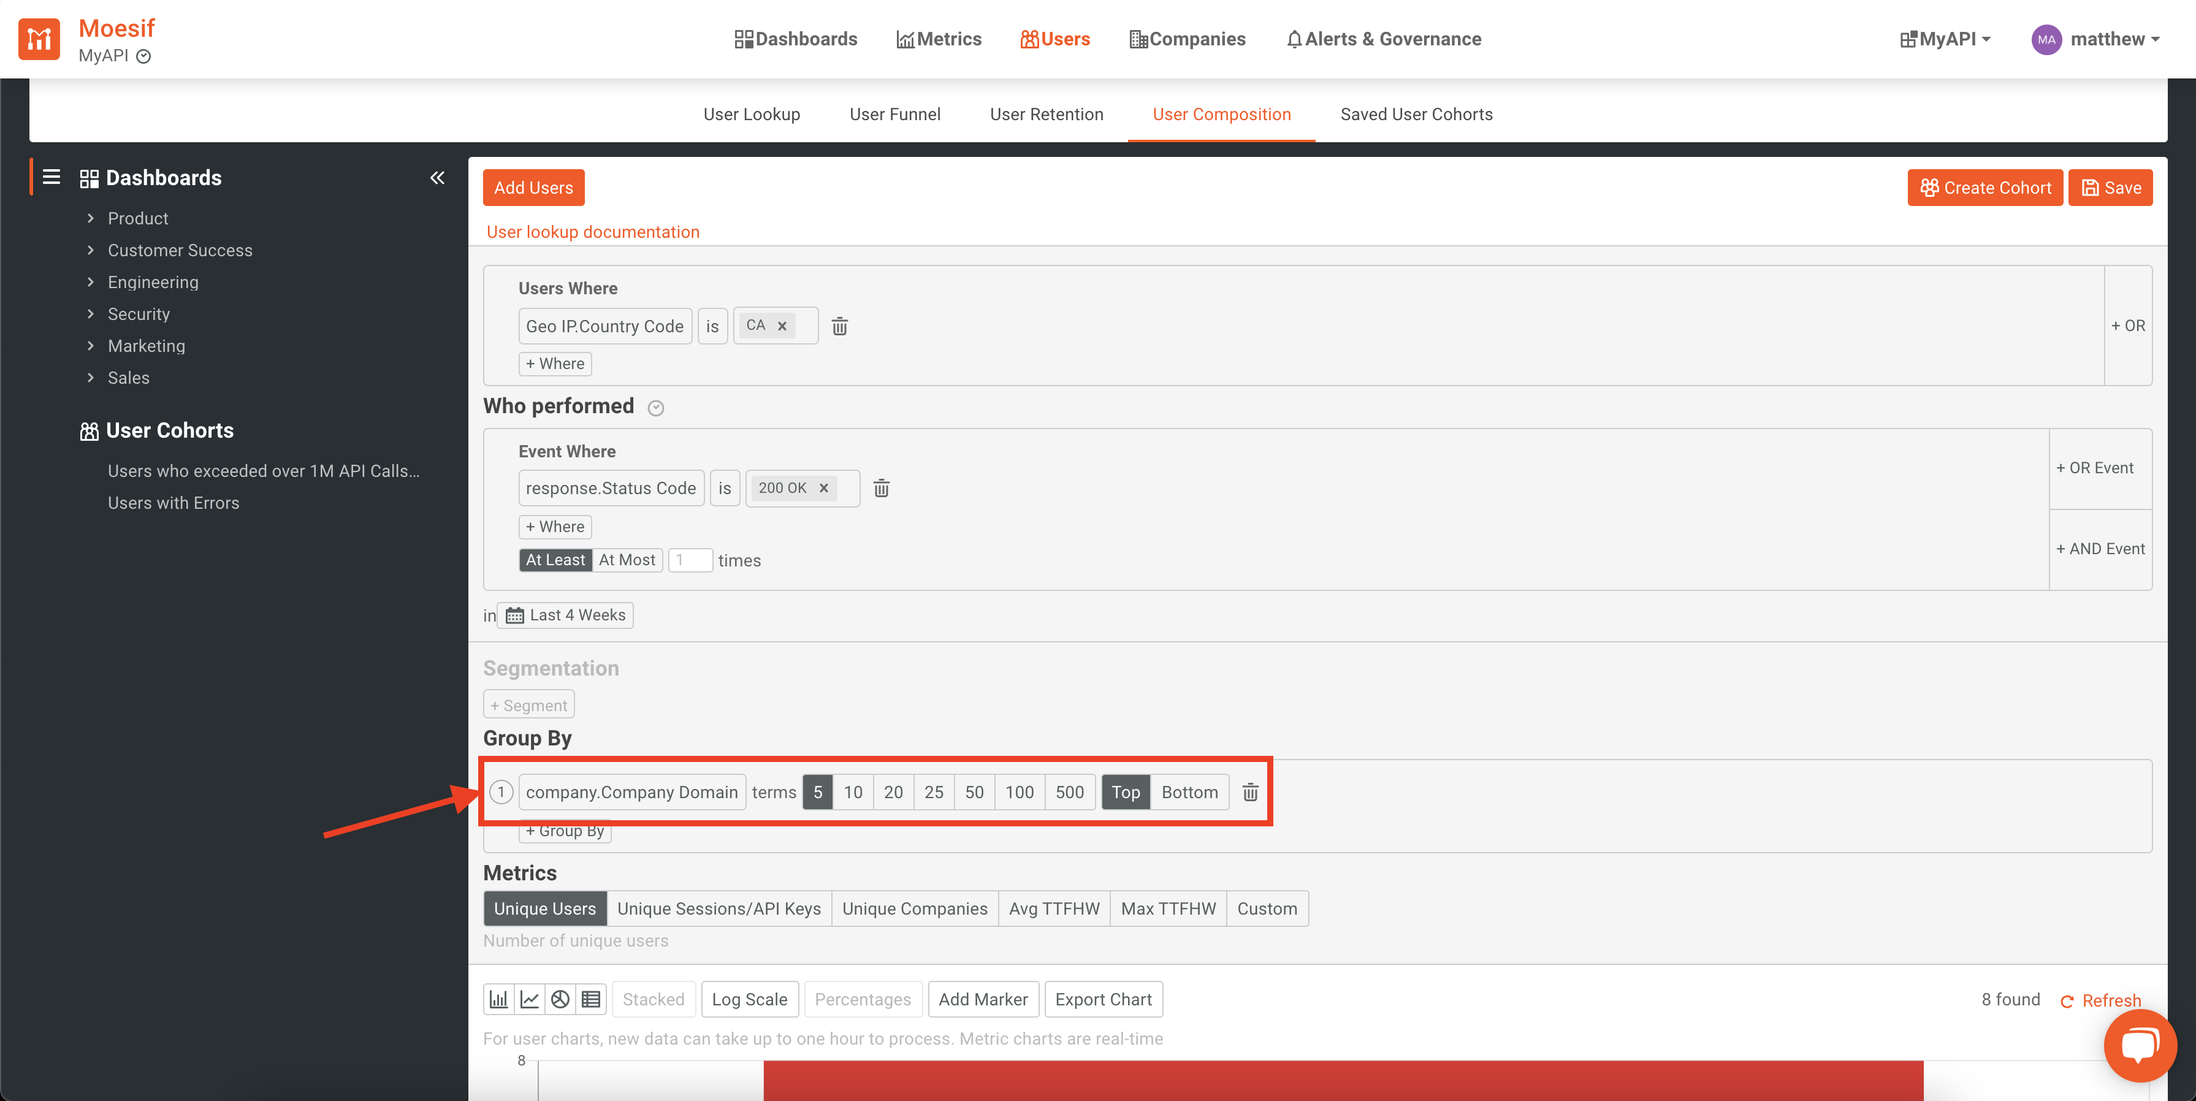Toggle Log Scale on the chart
The width and height of the screenshot is (2196, 1101).
[x=749, y=999]
